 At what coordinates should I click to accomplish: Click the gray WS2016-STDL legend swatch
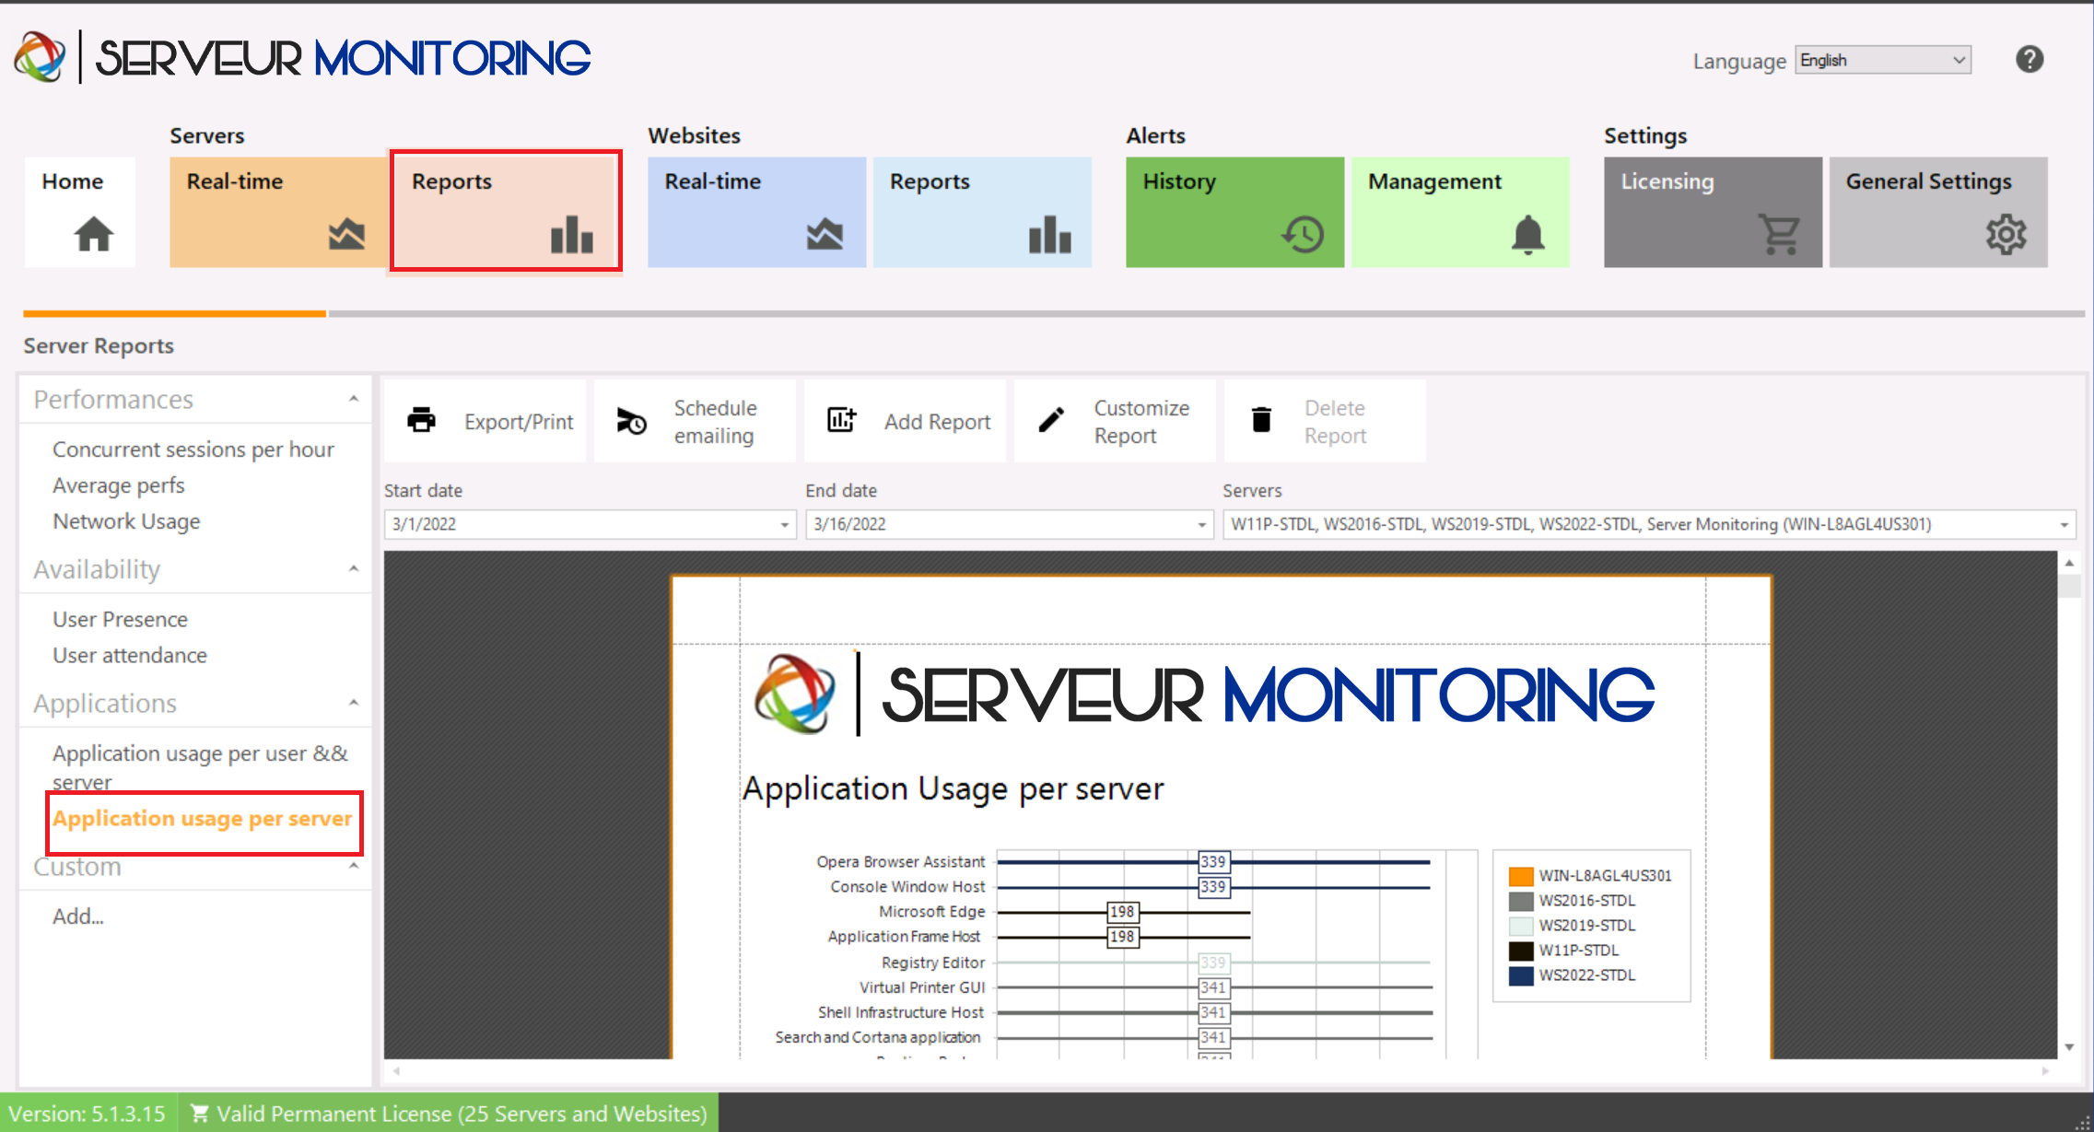(x=1521, y=901)
